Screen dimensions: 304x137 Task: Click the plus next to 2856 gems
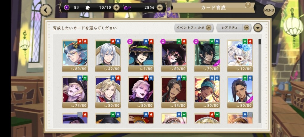click(x=159, y=7)
